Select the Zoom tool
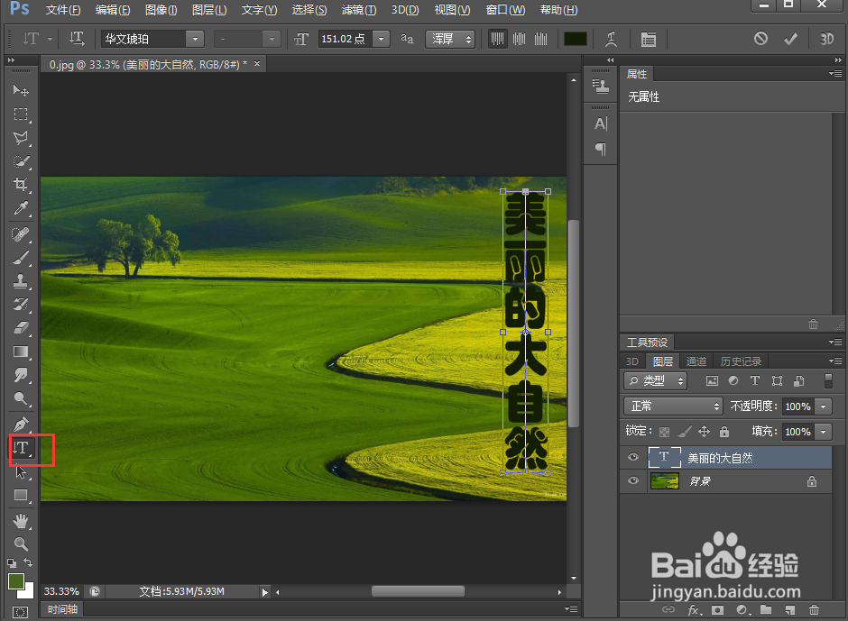 pos(21,543)
